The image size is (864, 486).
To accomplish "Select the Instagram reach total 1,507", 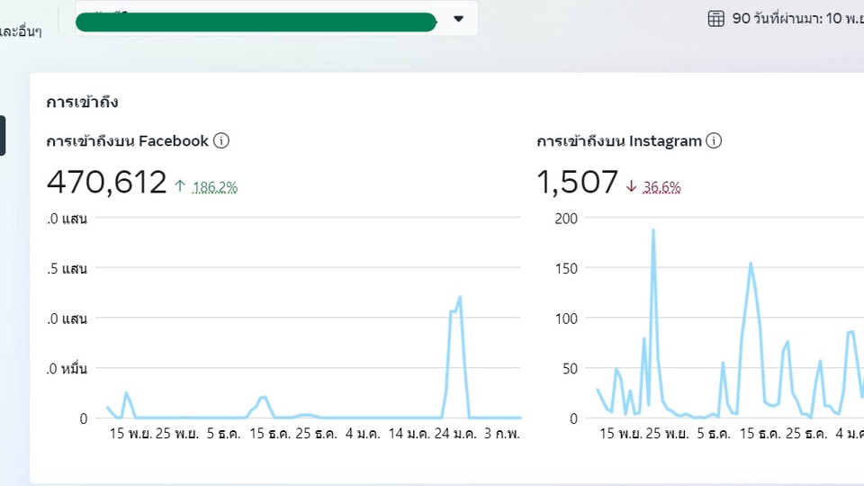I will pyautogui.click(x=577, y=183).
